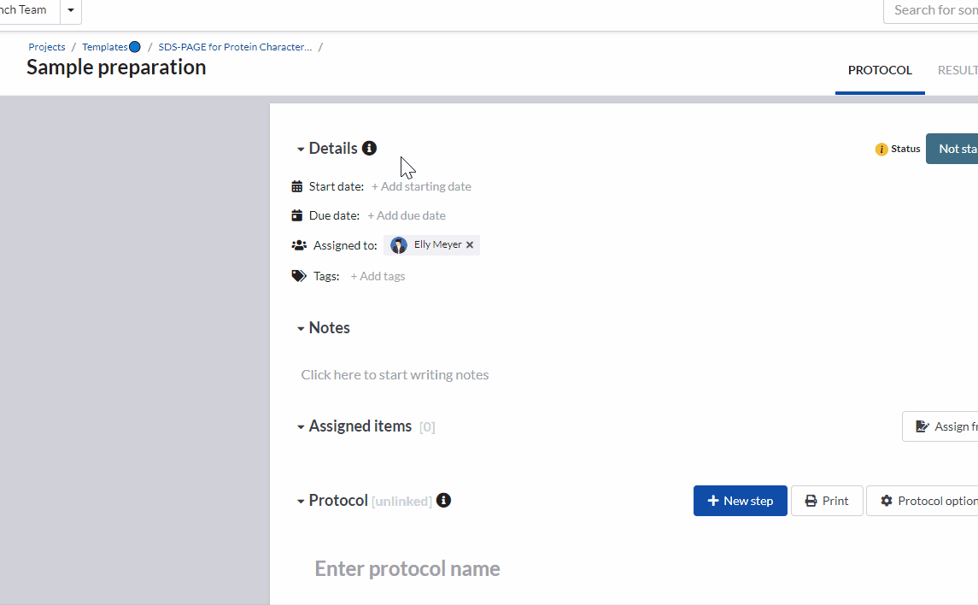Switch to the PROTOCOL tab
The image size is (978, 605).
coord(880,70)
